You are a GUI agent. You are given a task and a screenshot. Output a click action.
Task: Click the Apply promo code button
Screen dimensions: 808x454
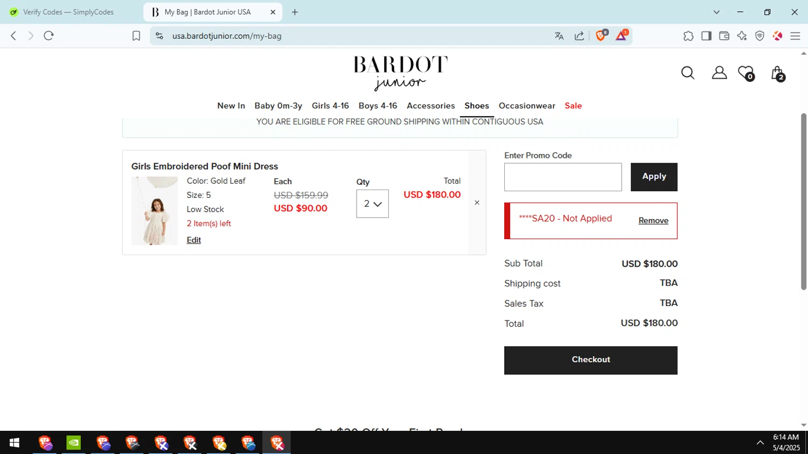[x=654, y=177]
